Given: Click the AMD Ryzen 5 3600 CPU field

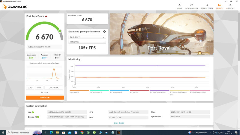Looking at the screenshot, I should [128, 112].
